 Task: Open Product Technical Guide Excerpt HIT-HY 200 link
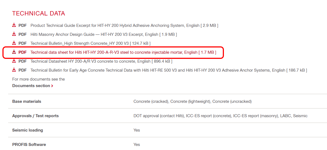124,25
